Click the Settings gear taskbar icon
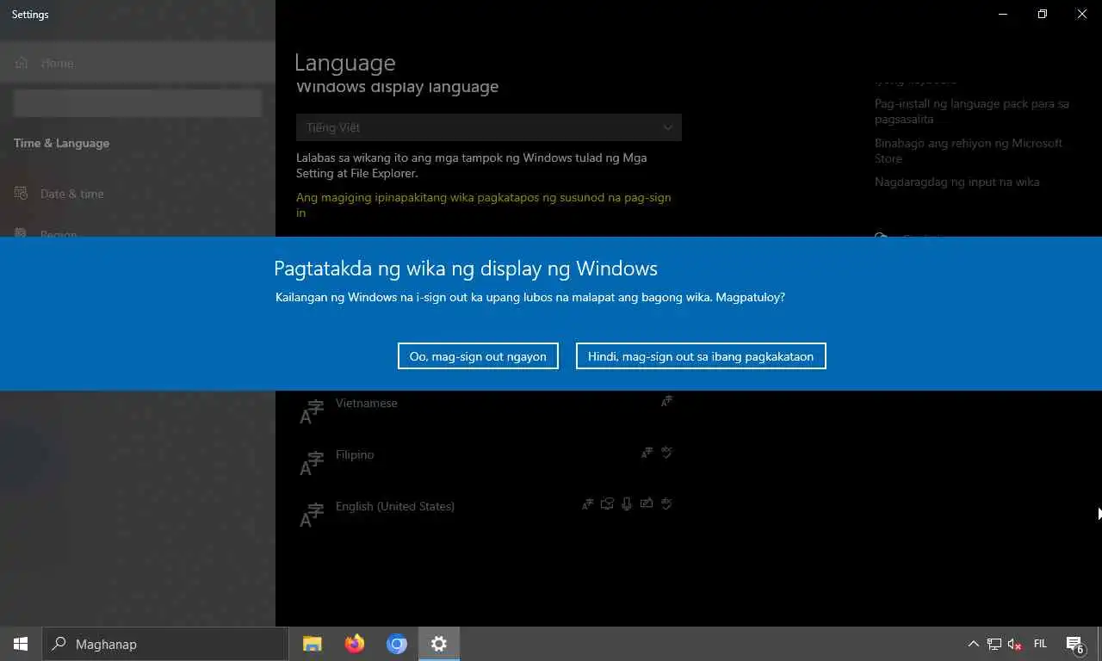Image resolution: width=1102 pixels, height=661 pixels. (439, 644)
